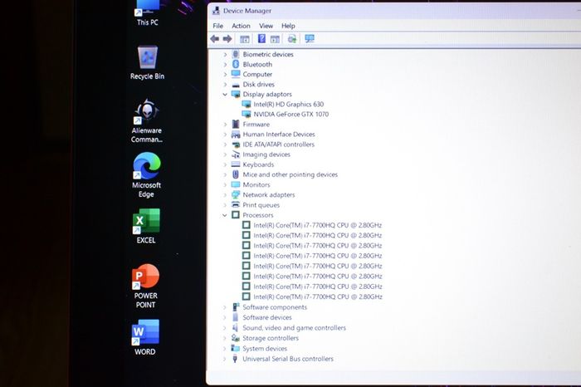Open the View menu
581x387 pixels.
[266, 26]
